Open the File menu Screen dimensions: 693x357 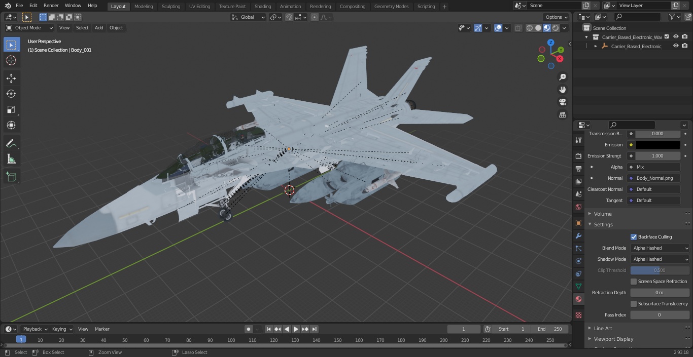[19, 6]
